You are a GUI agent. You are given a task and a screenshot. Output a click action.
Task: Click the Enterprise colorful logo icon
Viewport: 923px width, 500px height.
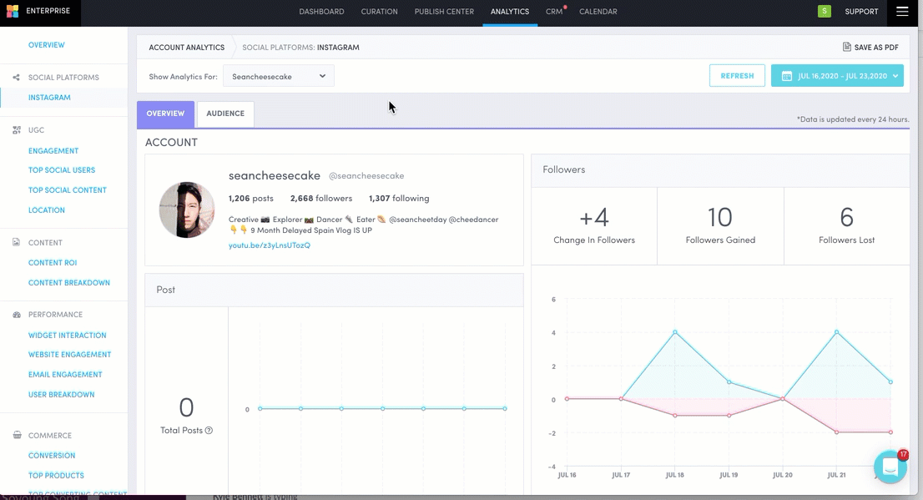point(12,12)
